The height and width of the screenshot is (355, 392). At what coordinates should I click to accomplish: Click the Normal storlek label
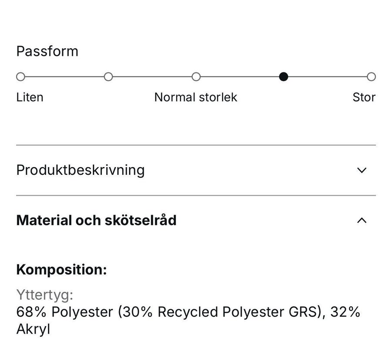pyautogui.click(x=196, y=97)
